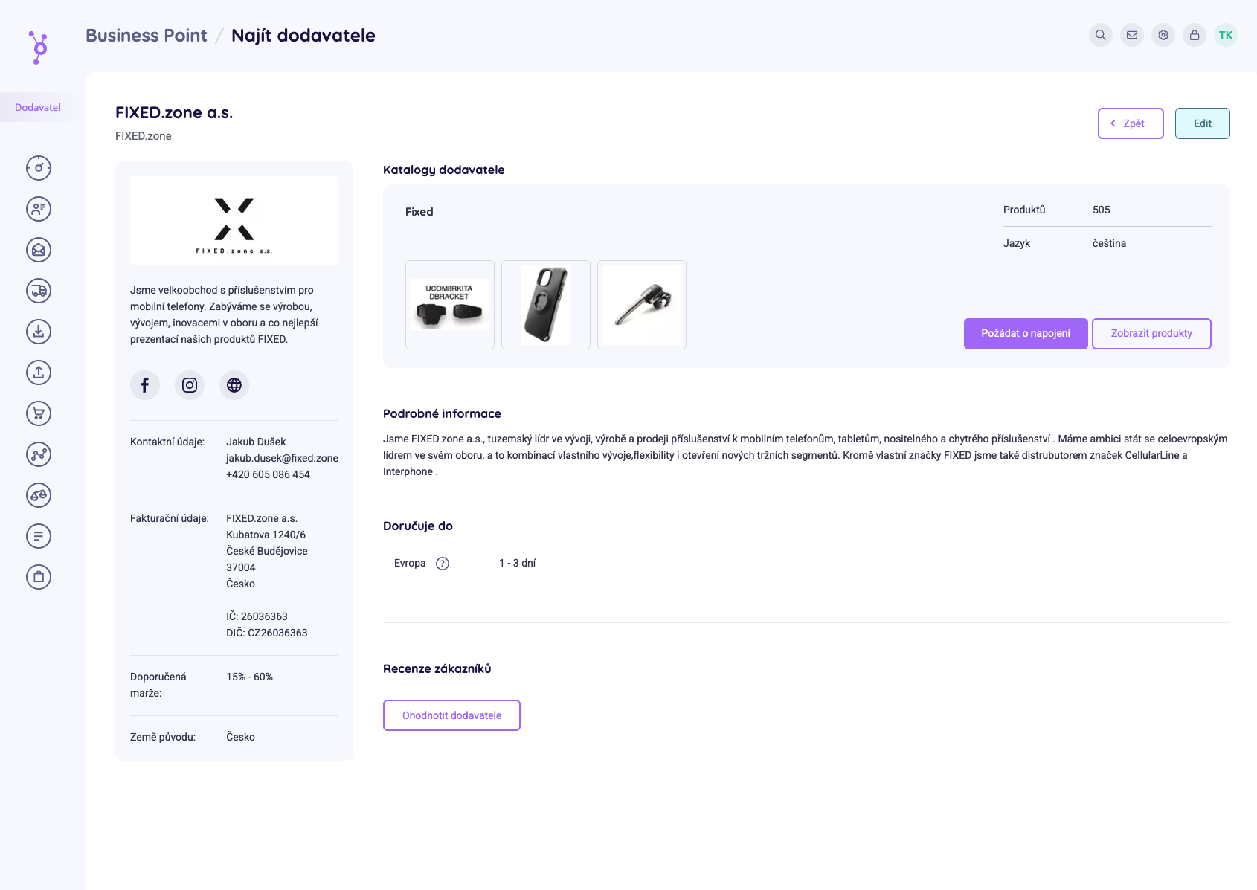Open the delivery truck sidebar icon

(x=39, y=291)
